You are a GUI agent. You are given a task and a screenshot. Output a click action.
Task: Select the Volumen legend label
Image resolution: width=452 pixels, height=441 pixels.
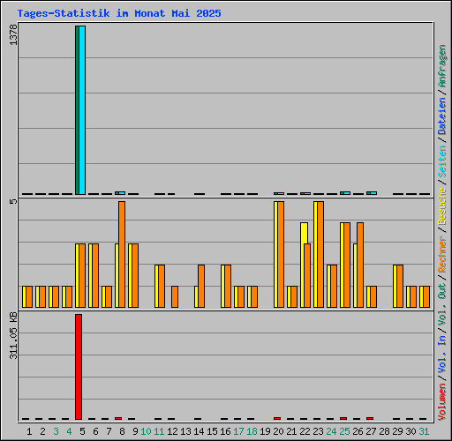coord(442,402)
